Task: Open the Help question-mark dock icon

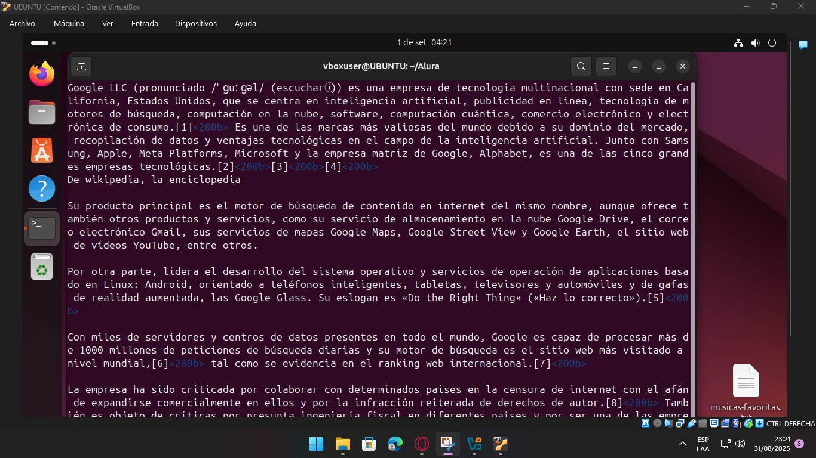Action: click(42, 189)
